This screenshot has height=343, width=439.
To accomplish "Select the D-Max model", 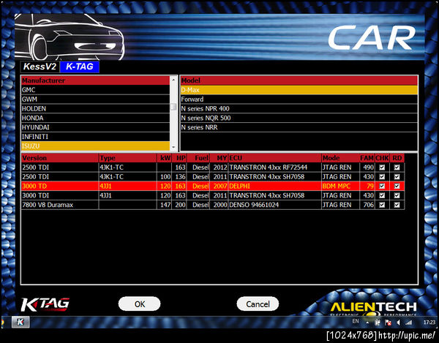I will 299,90.
